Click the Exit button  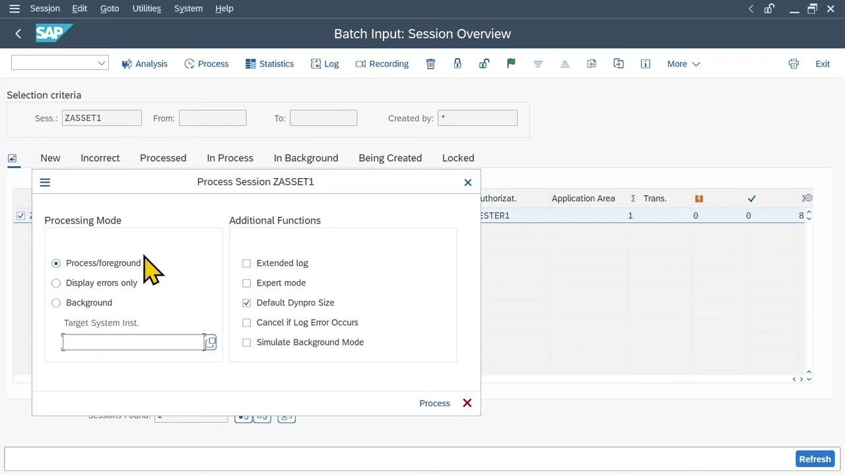coord(823,63)
